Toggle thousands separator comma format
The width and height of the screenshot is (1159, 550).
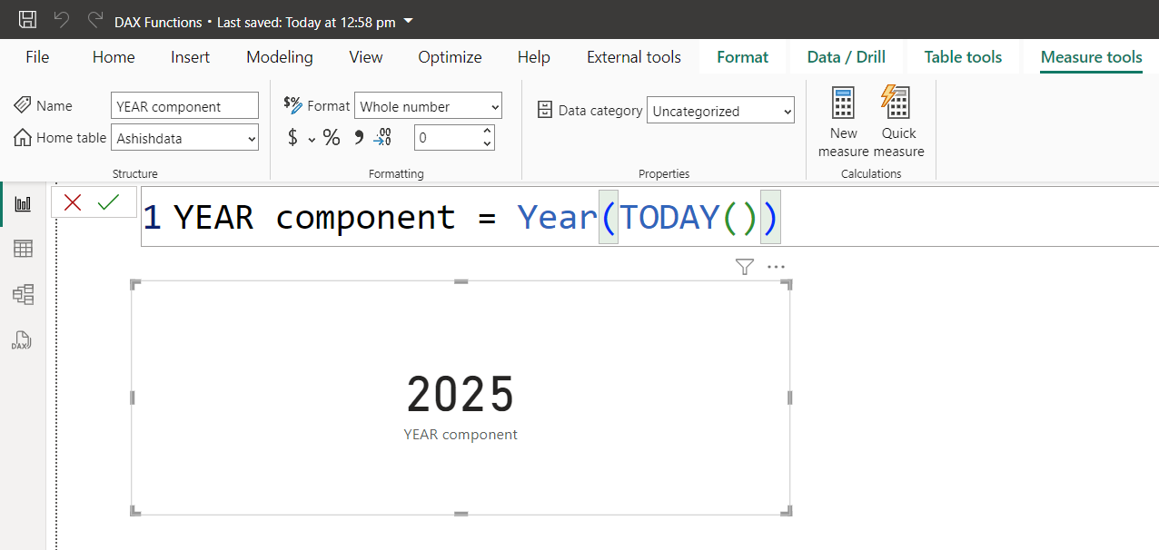[x=358, y=138]
